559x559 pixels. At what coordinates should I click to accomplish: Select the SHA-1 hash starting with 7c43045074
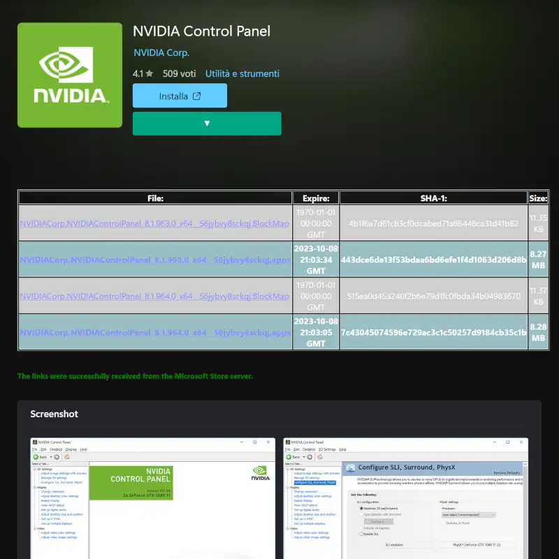click(x=433, y=333)
